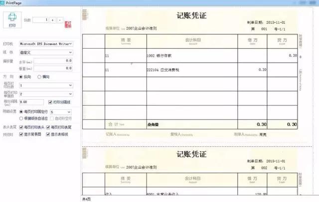Toggle 显示表格线 checkbox
Image resolution: width=319 pixels, height=202 pixels.
click(49, 135)
